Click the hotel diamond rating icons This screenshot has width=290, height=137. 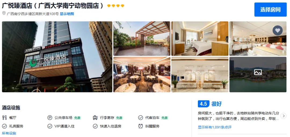[116, 6]
